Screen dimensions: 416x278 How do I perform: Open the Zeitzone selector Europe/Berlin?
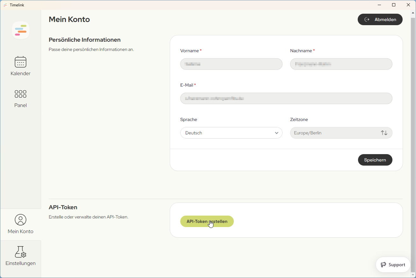point(341,133)
